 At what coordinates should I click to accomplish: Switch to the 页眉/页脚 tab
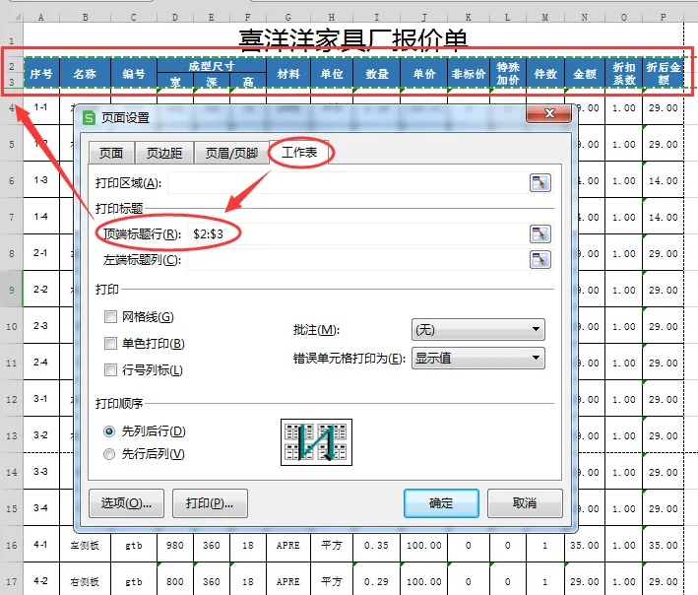click(231, 153)
